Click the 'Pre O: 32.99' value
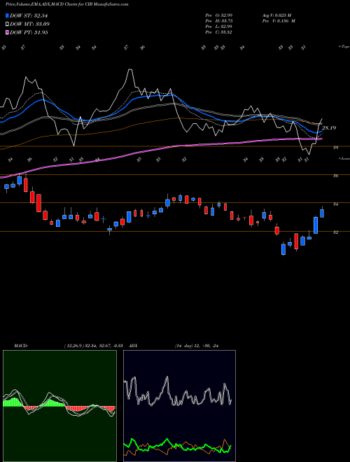The width and height of the screenshot is (350, 462). (x=219, y=15)
